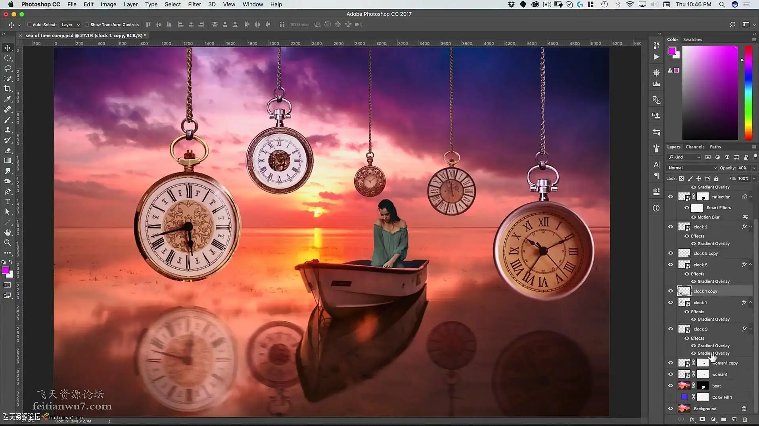Switch to the Paths tab
759x426 pixels.
(715, 147)
